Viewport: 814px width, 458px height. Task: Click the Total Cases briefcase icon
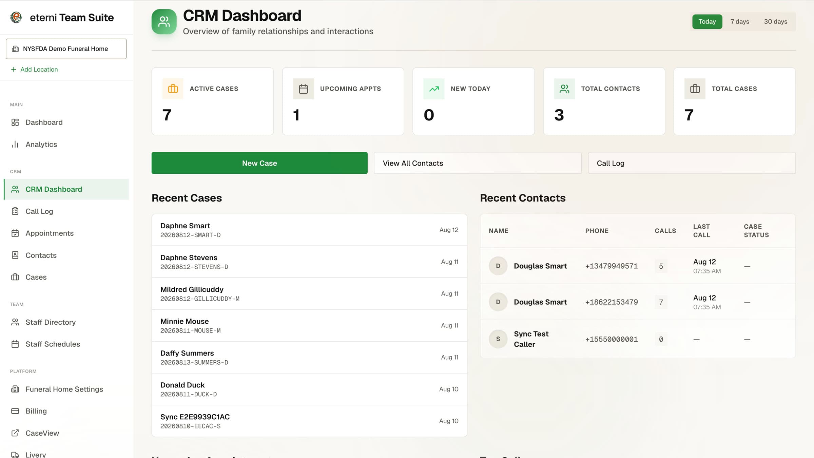[x=695, y=89]
